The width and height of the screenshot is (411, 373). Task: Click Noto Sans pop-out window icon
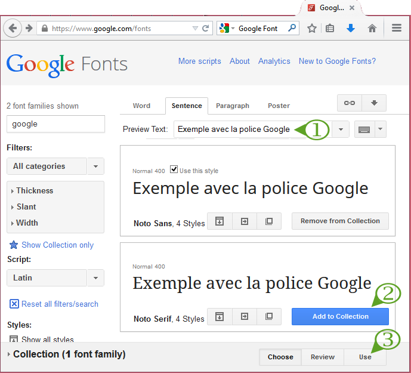269,221
